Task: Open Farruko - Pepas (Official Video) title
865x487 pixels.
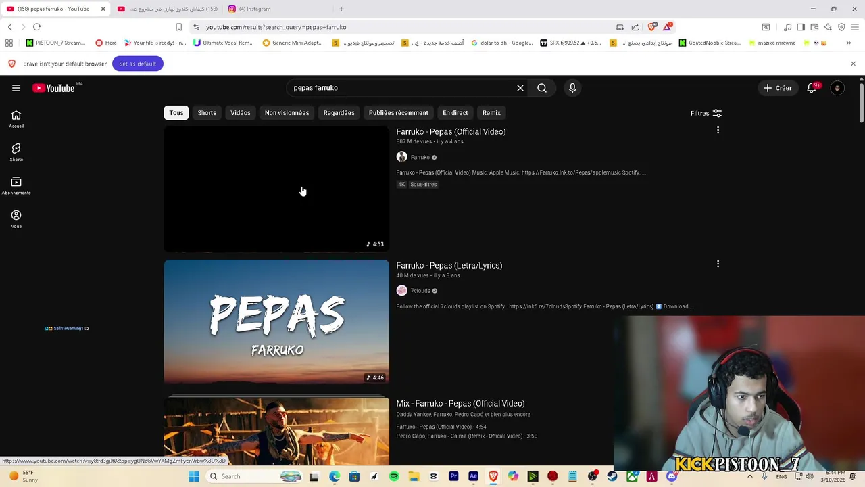Action: pyautogui.click(x=451, y=131)
